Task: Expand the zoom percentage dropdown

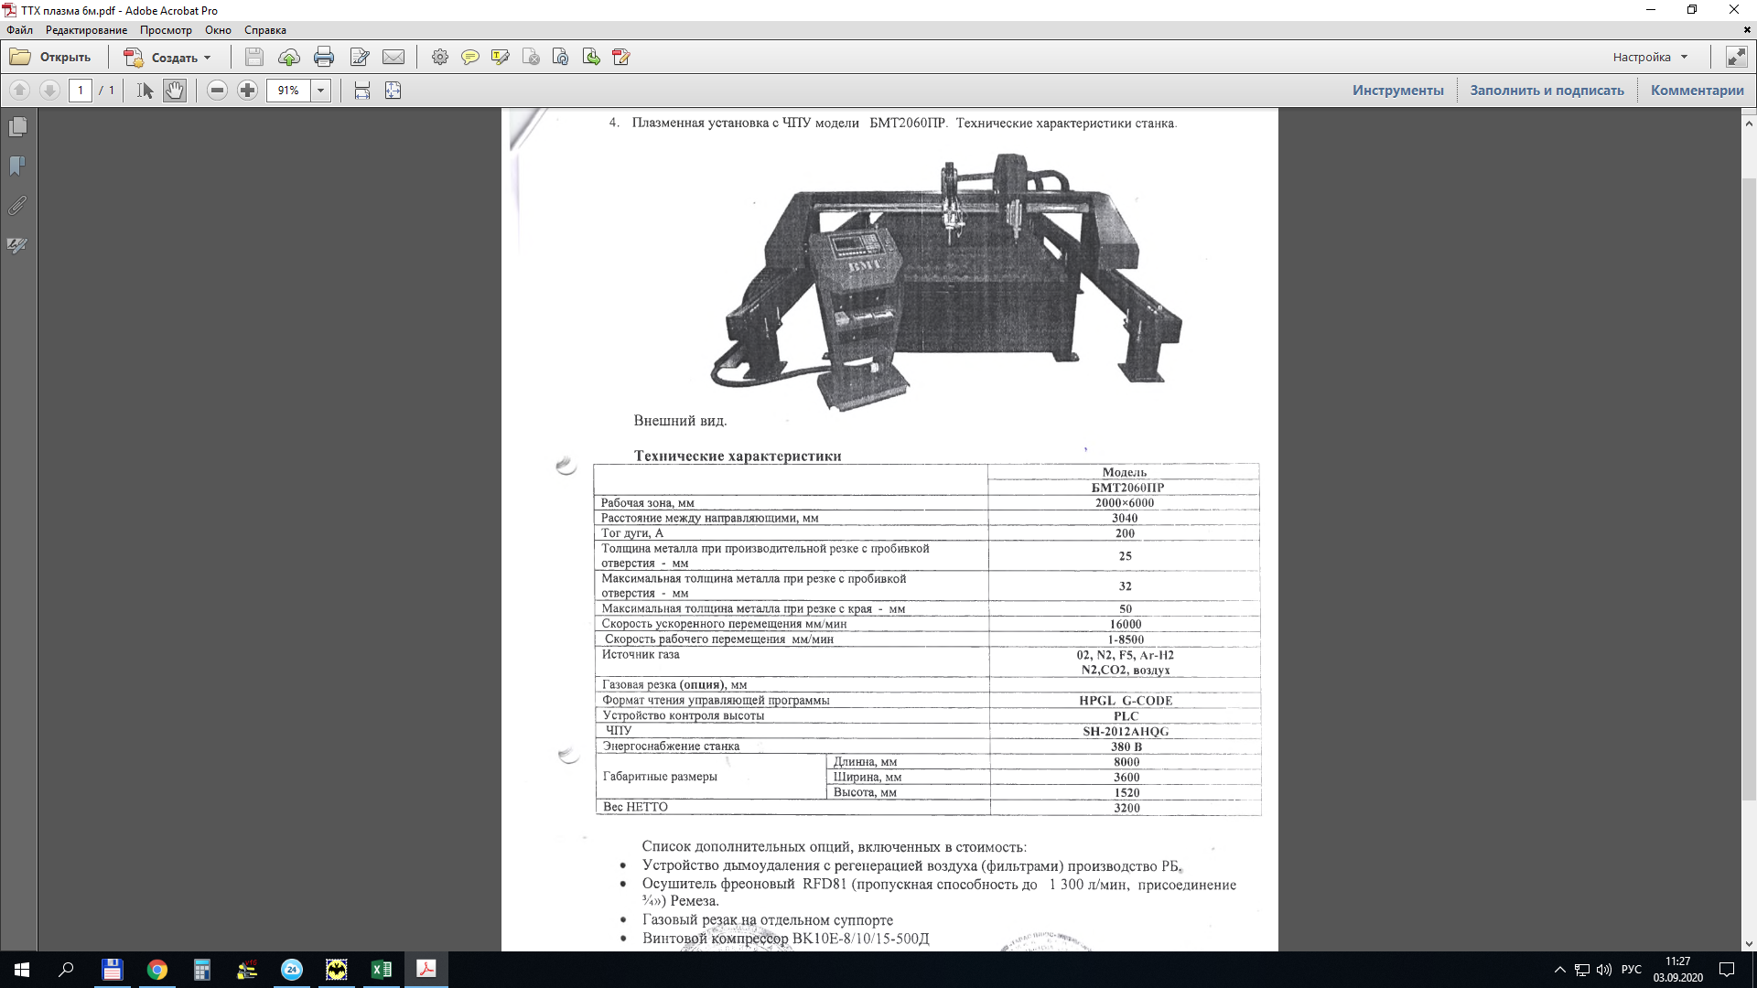Action: pos(321,90)
